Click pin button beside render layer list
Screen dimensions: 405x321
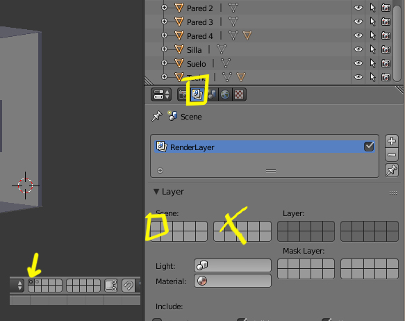[392, 170]
